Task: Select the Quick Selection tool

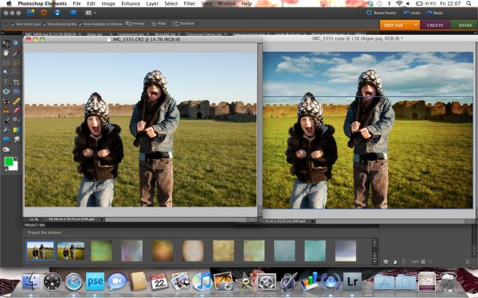Action: point(16,72)
